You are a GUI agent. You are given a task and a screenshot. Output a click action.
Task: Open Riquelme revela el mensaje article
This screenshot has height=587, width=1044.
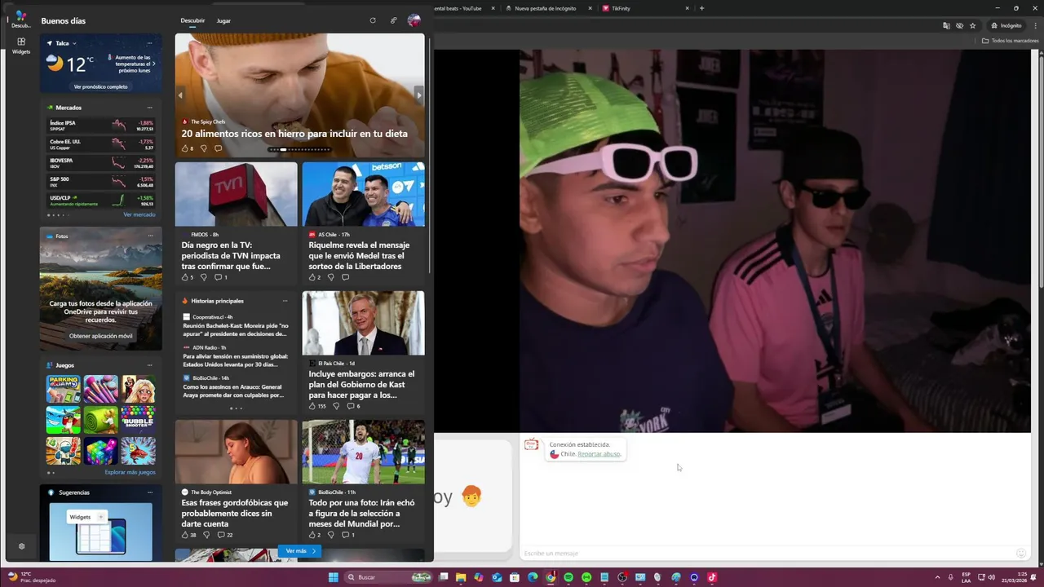pos(359,255)
